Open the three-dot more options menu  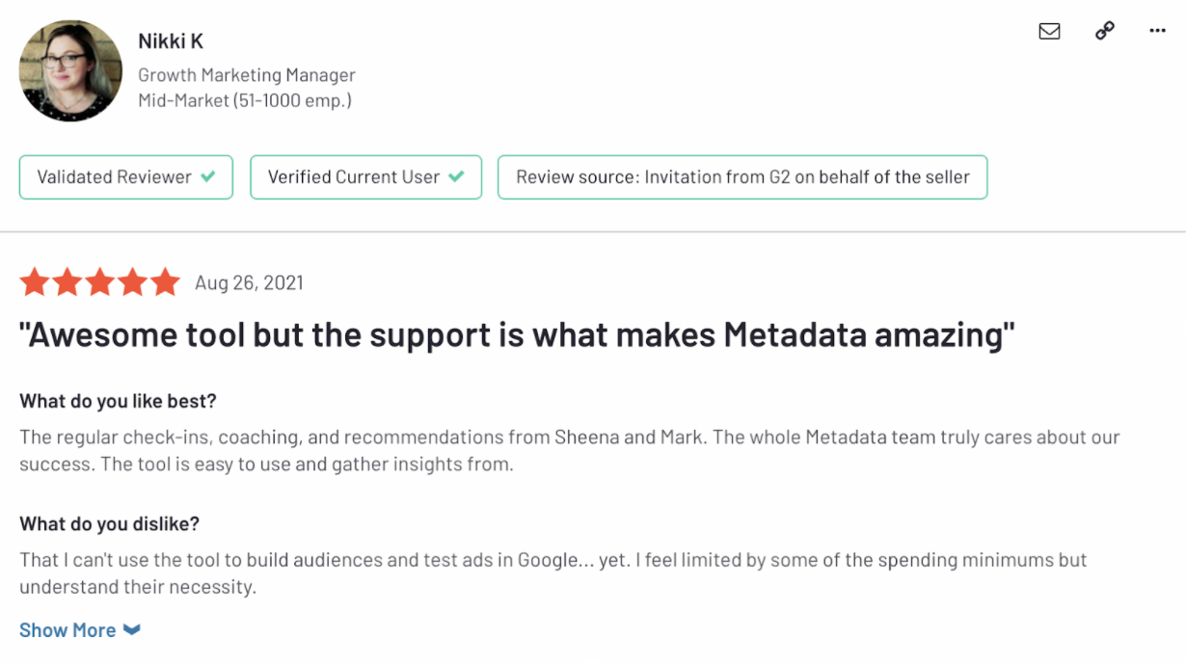click(x=1158, y=31)
